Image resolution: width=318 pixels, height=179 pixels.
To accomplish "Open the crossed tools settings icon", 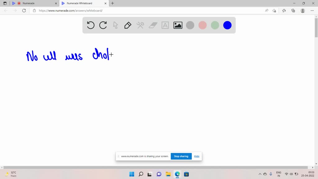I will [x=140, y=25].
